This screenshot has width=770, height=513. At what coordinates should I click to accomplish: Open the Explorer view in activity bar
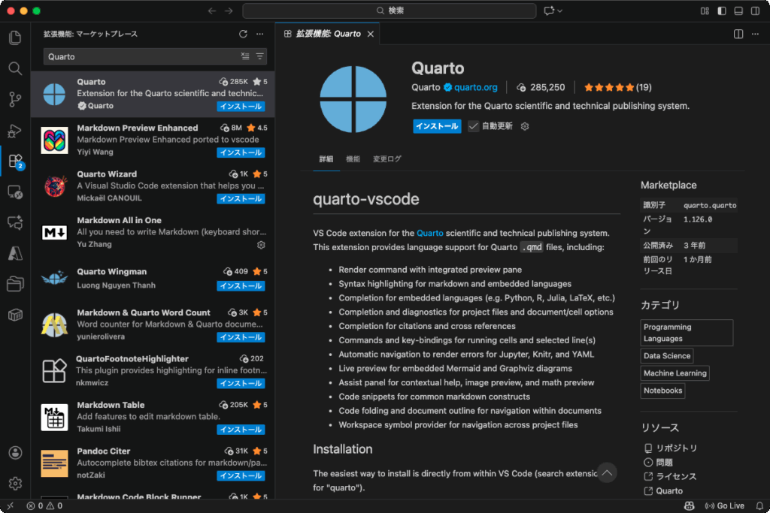[15, 38]
